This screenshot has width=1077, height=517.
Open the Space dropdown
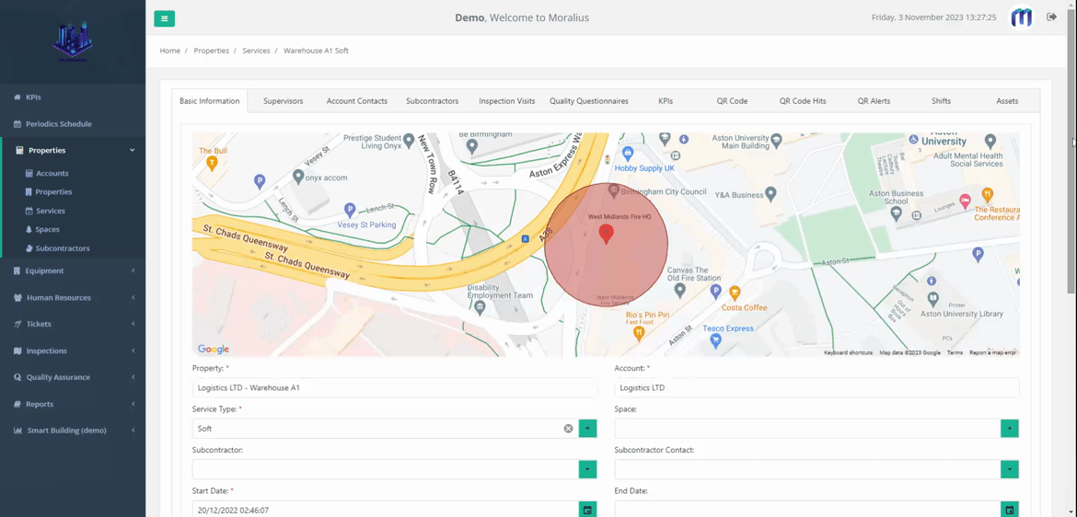[x=1010, y=429]
